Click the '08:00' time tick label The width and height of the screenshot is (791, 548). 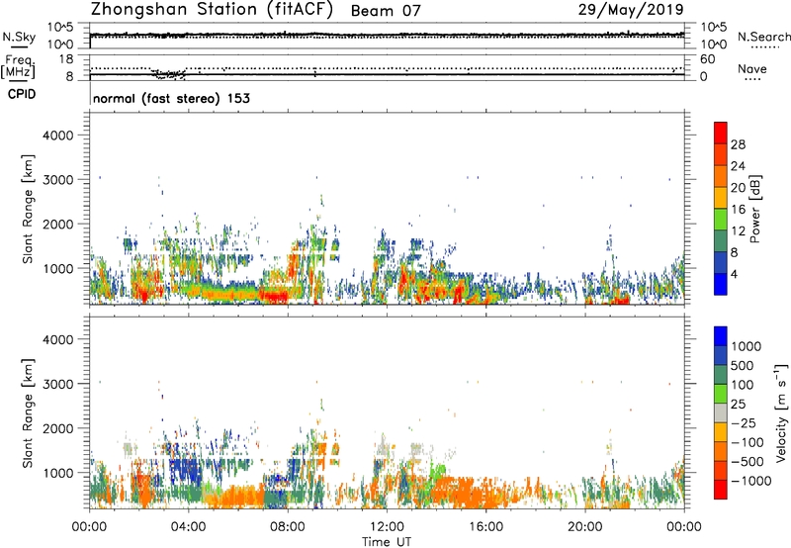pyautogui.click(x=288, y=527)
